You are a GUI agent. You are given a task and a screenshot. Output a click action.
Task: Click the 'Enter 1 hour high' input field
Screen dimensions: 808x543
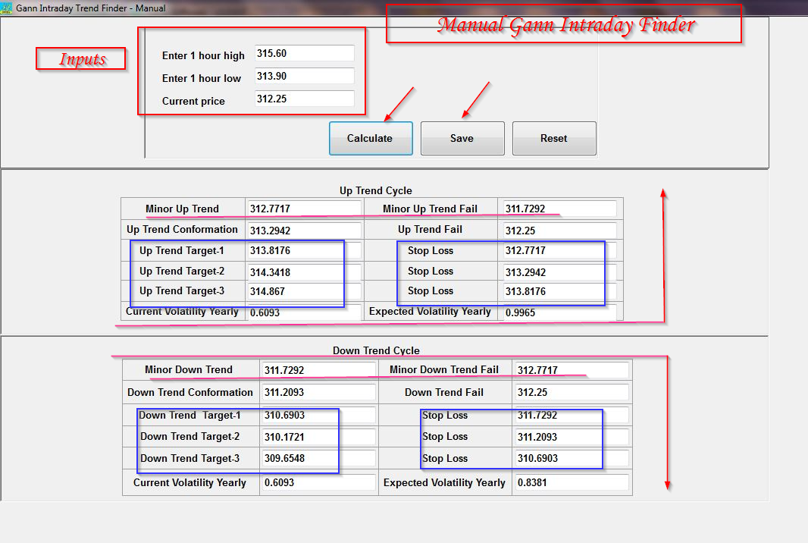pyautogui.click(x=303, y=53)
